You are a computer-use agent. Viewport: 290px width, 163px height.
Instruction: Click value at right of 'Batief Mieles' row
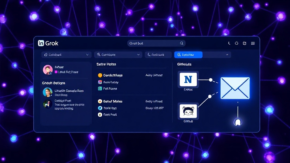[x=154, y=101]
